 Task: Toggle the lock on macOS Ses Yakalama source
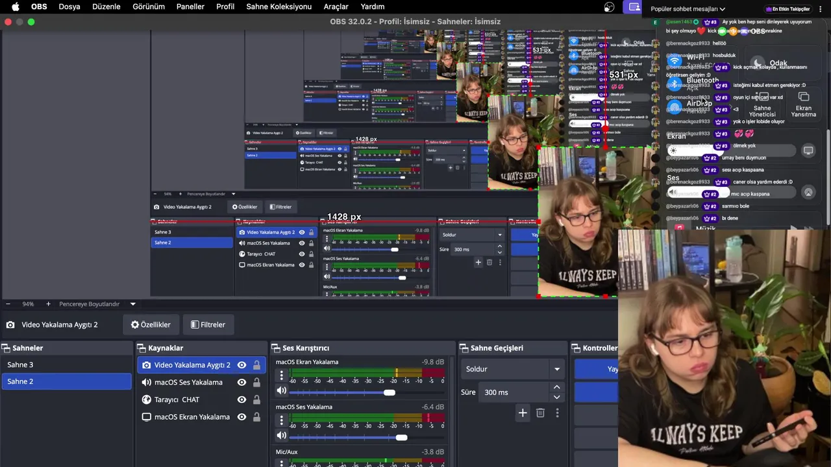[x=256, y=383]
